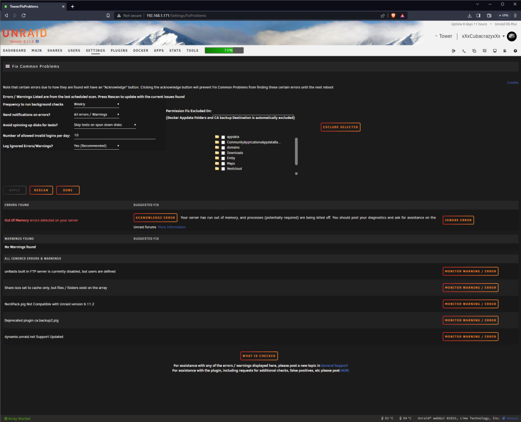Check the Emby share checkbox

[x=224, y=158]
